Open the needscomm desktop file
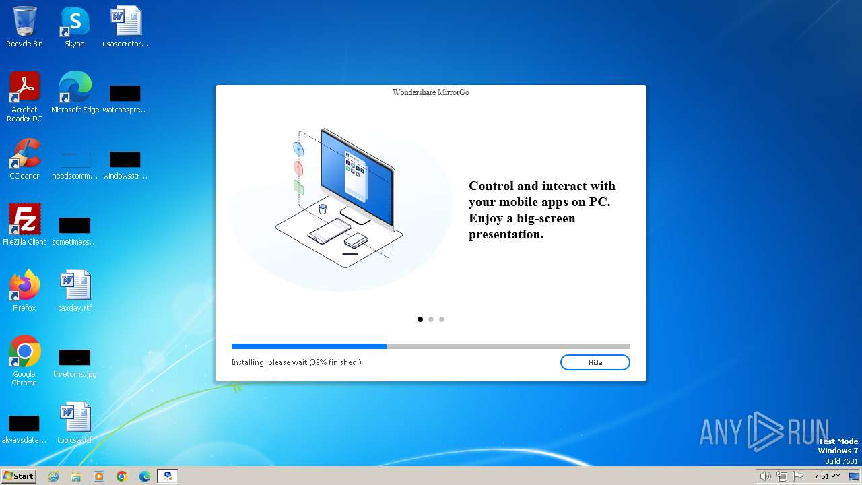This screenshot has width=862, height=485. click(x=75, y=164)
